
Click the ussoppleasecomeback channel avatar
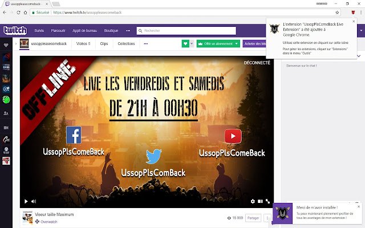pyautogui.click(x=24, y=43)
